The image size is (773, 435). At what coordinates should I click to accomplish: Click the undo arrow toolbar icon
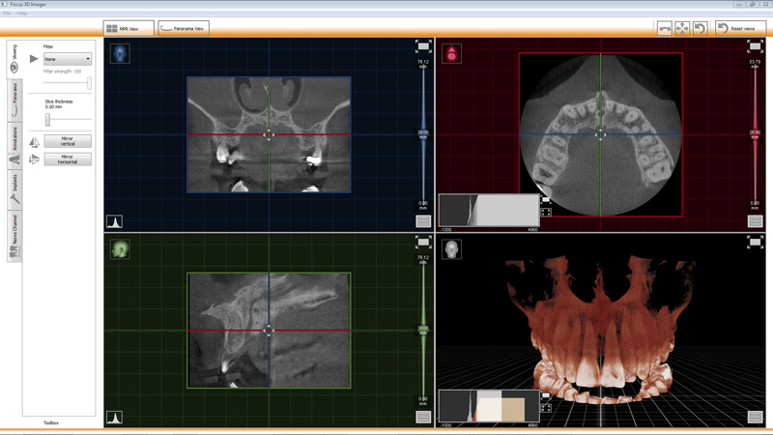click(700, 28)
